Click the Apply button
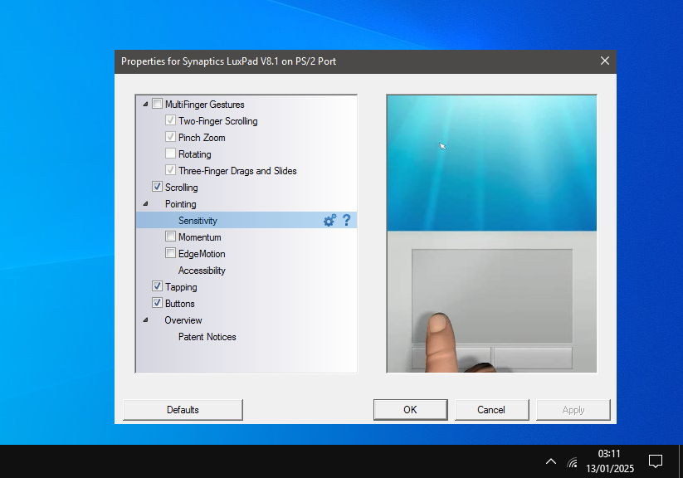 573,410
